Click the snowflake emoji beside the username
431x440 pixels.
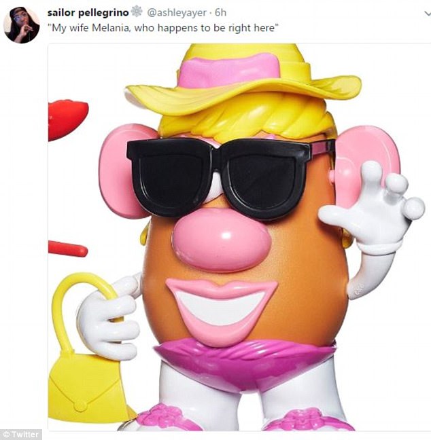point(137,12)
